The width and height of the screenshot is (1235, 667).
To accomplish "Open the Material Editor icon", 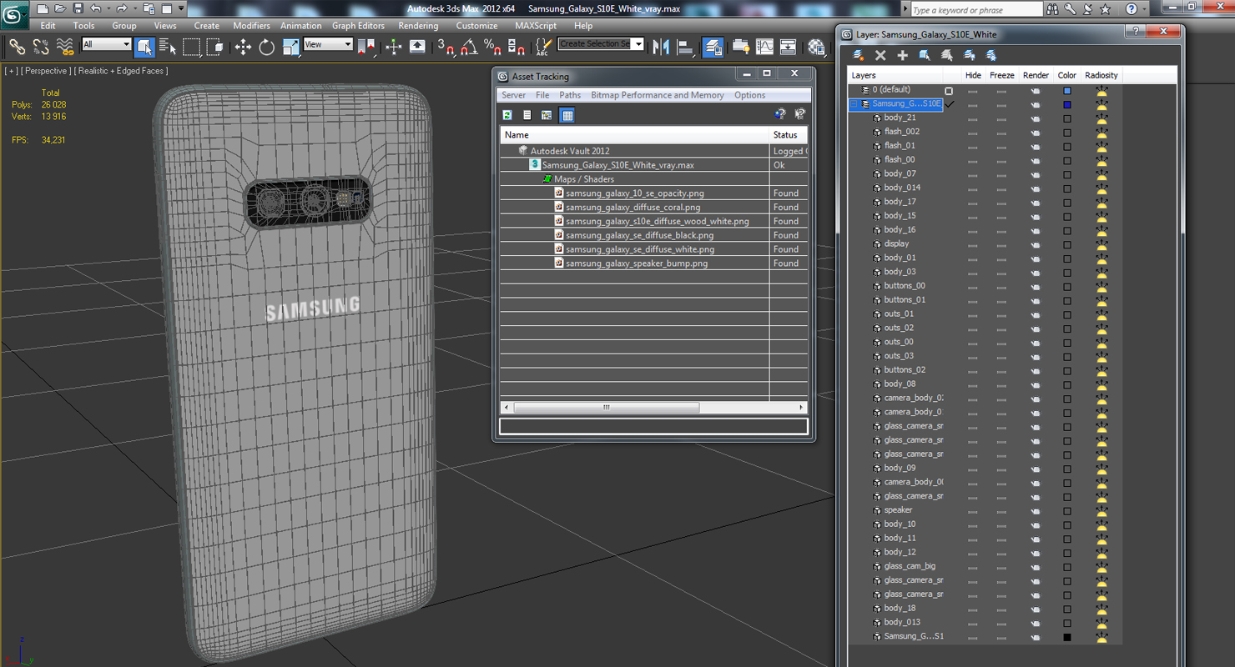I will [x=816, y=48].
